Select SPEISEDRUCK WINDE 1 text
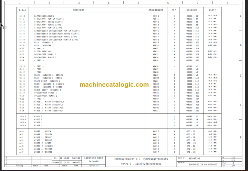This screenshot has height=171, width=248. click(46, 93)
